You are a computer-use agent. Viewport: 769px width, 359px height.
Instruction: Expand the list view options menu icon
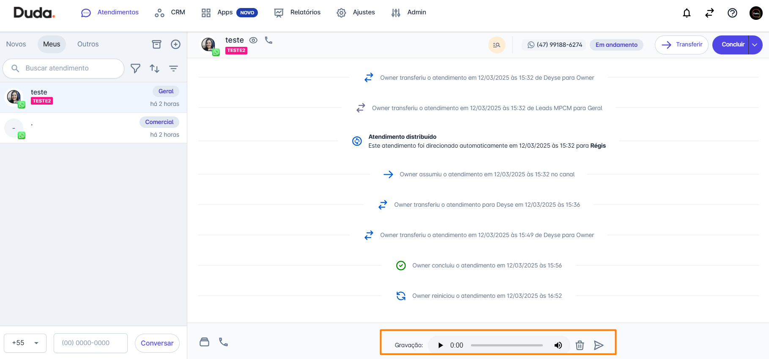(173, 68)
